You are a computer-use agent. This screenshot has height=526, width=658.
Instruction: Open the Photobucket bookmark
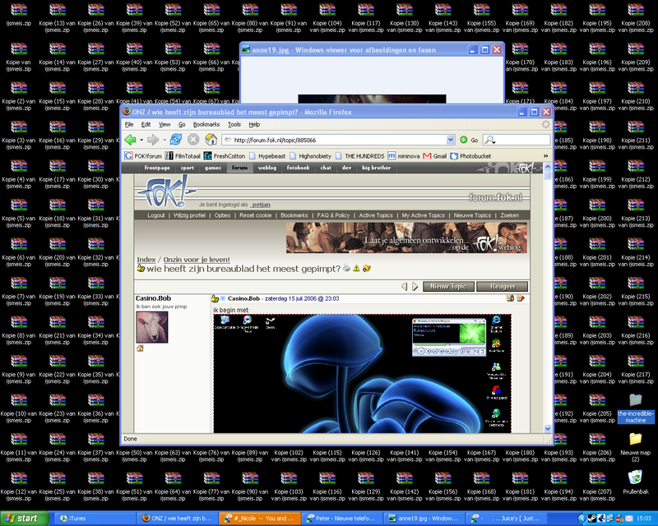pyautogui.click(x=470, y=156)
